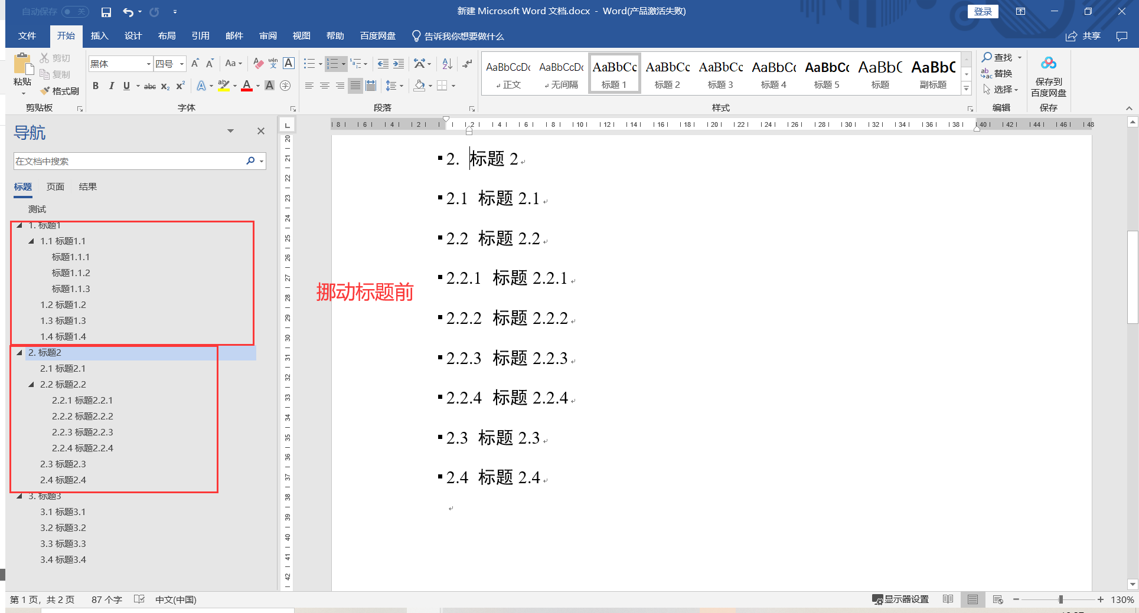1139x613 pixels.
Task: Click the Undo arrow icon
Action: [x=128, y=12]
